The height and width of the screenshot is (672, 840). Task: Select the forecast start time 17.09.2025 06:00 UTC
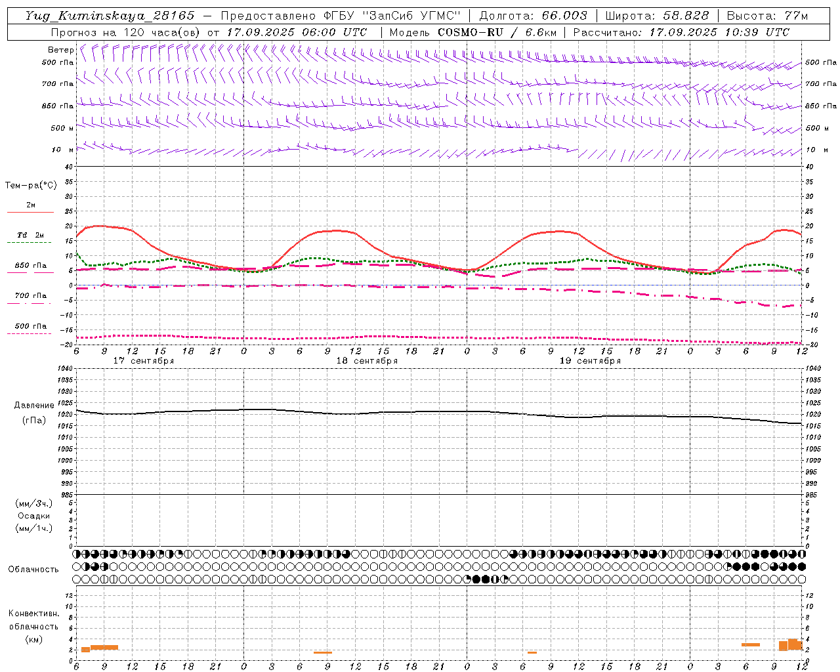297,32
